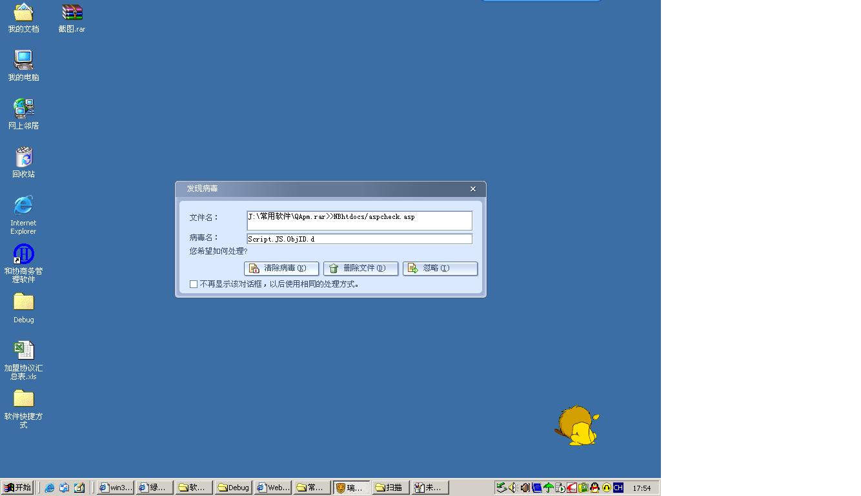861x496 pixels.
Task: Click the green umbrella tray icon
Action: pyautogui.click(x=548, y=488)
